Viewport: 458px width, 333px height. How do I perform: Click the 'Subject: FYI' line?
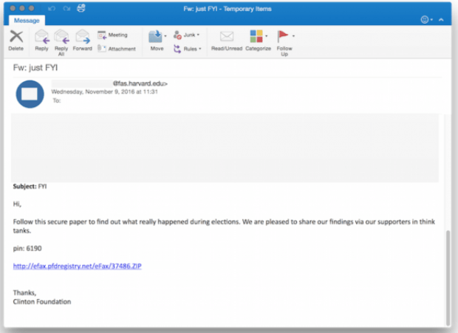pyautogui.click(x=30, y=186)
